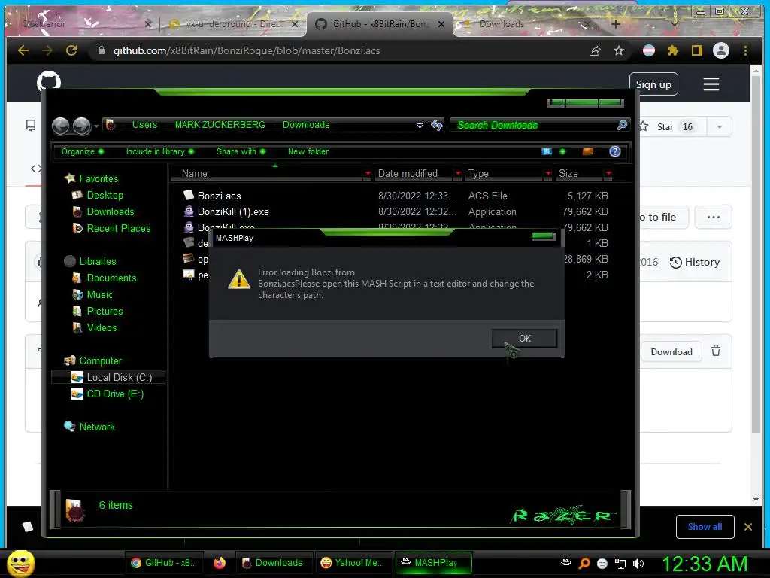Click OK in the MASHPlay error dialog
This screenshot has width=770, height=578.
[x=524, y=338]
